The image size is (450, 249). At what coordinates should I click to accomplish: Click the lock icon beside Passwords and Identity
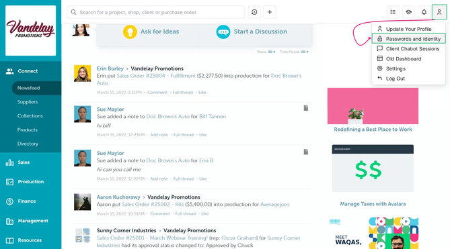click(379, 39)
